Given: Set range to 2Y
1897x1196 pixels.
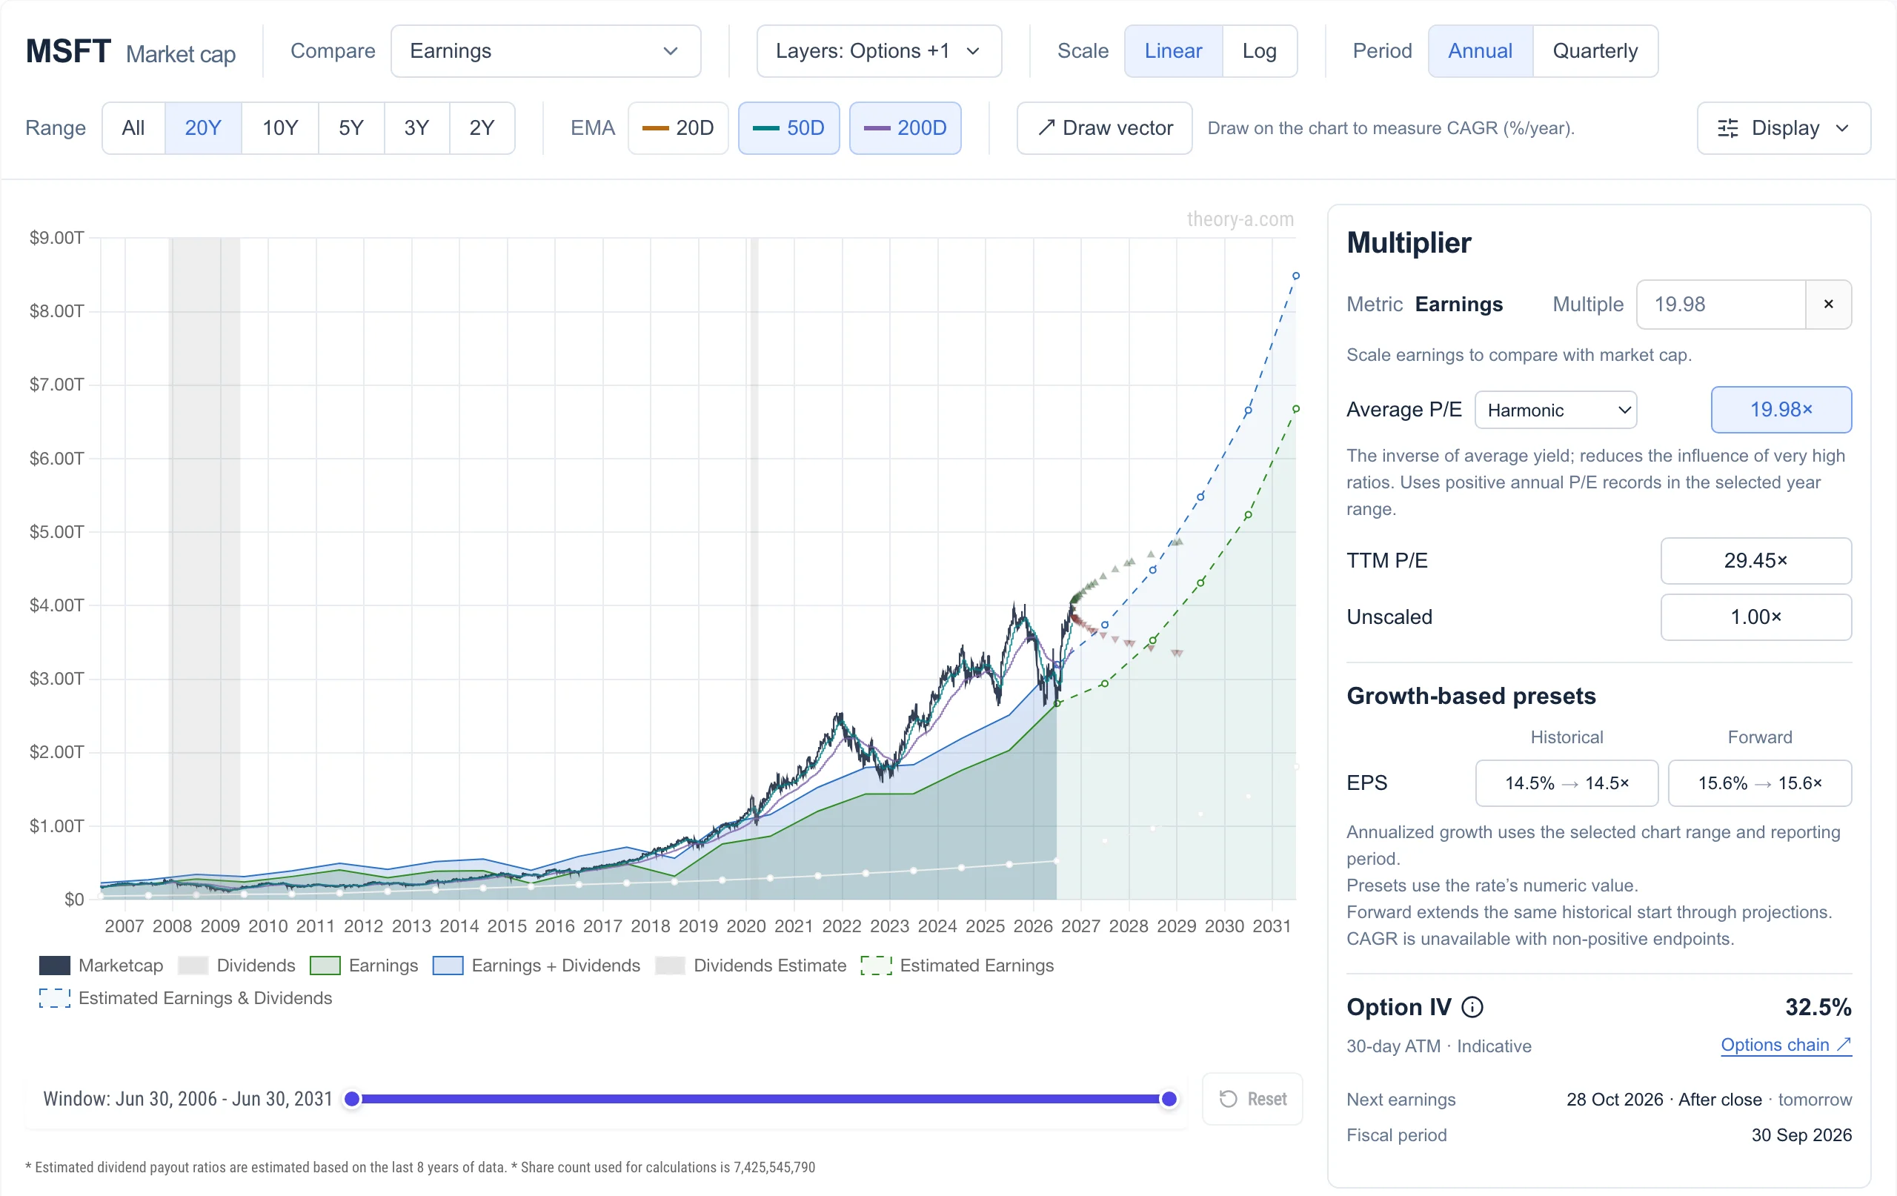Looking at the screenshot, I should [482, 127].
